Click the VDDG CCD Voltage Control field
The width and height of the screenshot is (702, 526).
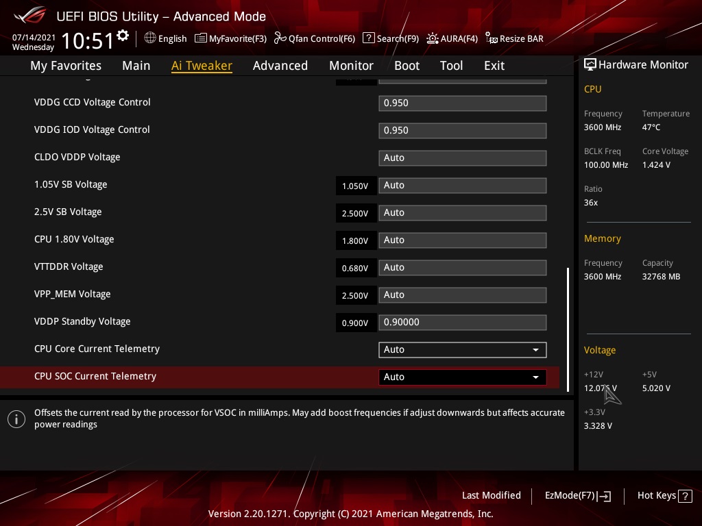[463, 103]
